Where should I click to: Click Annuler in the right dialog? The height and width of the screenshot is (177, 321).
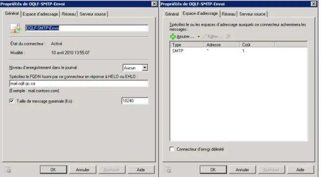pos(242,170)
